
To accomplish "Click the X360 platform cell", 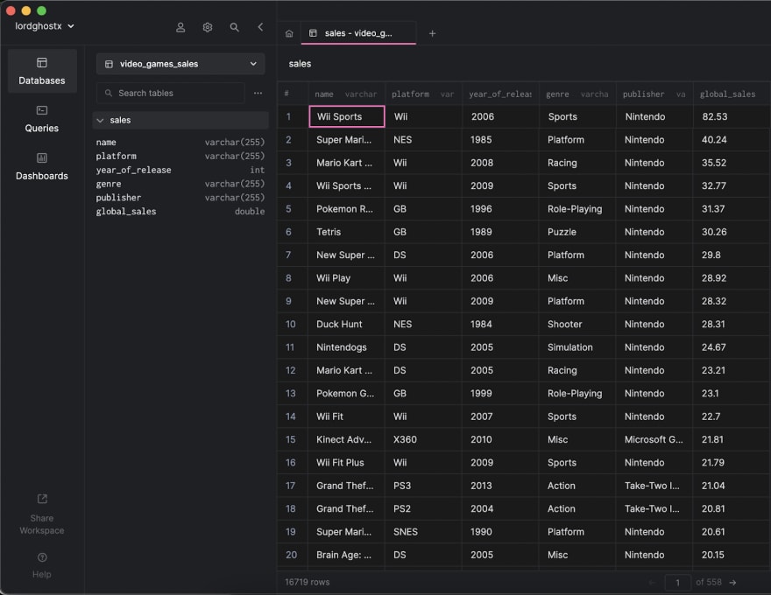I will pos(423,439).
